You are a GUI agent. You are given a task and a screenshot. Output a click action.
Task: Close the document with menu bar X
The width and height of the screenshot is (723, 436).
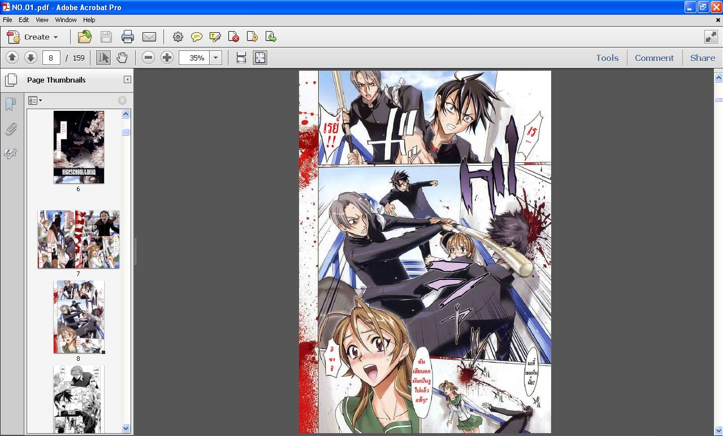718,20
